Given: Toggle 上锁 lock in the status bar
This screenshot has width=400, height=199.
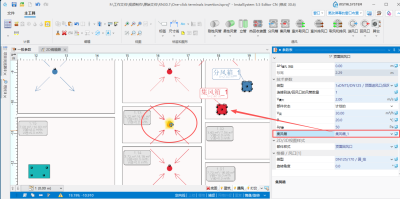Looking at the screenshot, I should [x=191, y=195].
